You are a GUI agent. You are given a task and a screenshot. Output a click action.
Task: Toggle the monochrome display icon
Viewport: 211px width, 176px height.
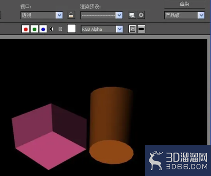[x=60, y=29]
